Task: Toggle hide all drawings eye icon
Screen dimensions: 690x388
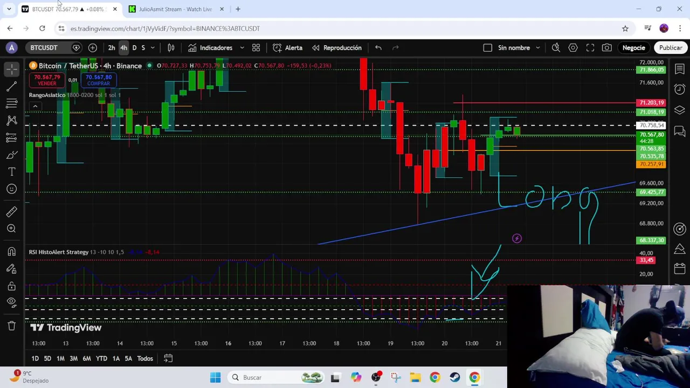Action: point(11,302)
